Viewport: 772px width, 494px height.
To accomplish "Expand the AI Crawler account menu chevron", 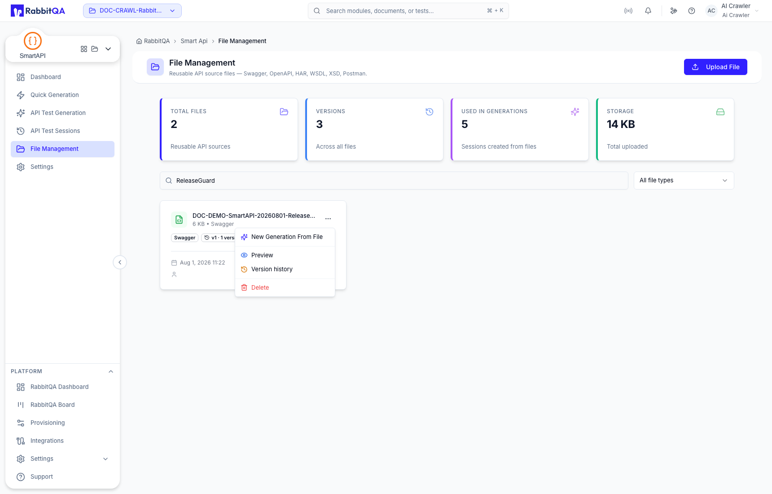I will click(x=757, y=11).
